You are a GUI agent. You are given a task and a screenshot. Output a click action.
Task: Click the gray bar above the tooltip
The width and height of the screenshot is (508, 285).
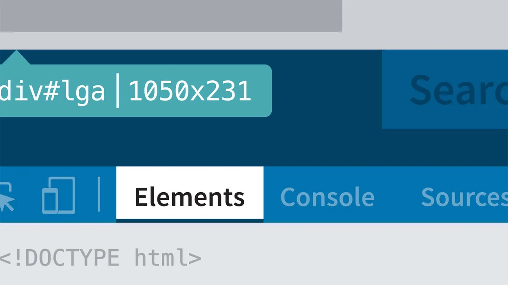point(171,16)
